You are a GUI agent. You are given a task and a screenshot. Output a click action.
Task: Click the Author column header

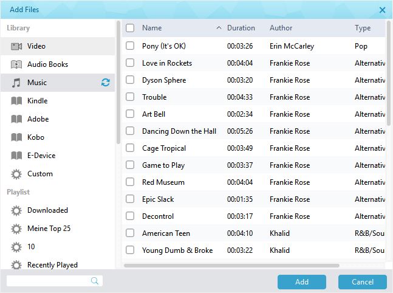[281, 28]
